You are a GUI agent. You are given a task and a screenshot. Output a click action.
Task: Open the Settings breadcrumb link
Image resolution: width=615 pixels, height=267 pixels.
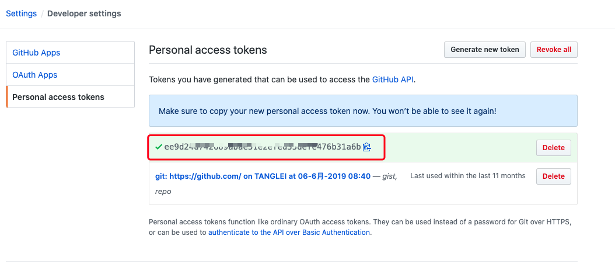[x=21, y=13]
